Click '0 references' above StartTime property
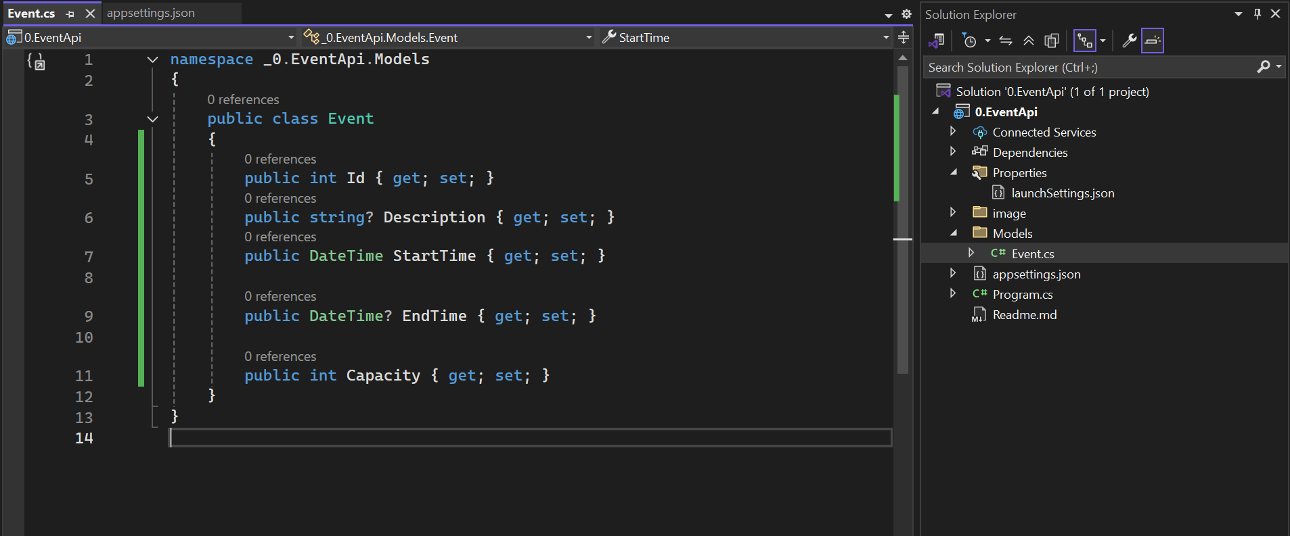The width and height of the screenshot is (1290, 536). click(280, 237)
